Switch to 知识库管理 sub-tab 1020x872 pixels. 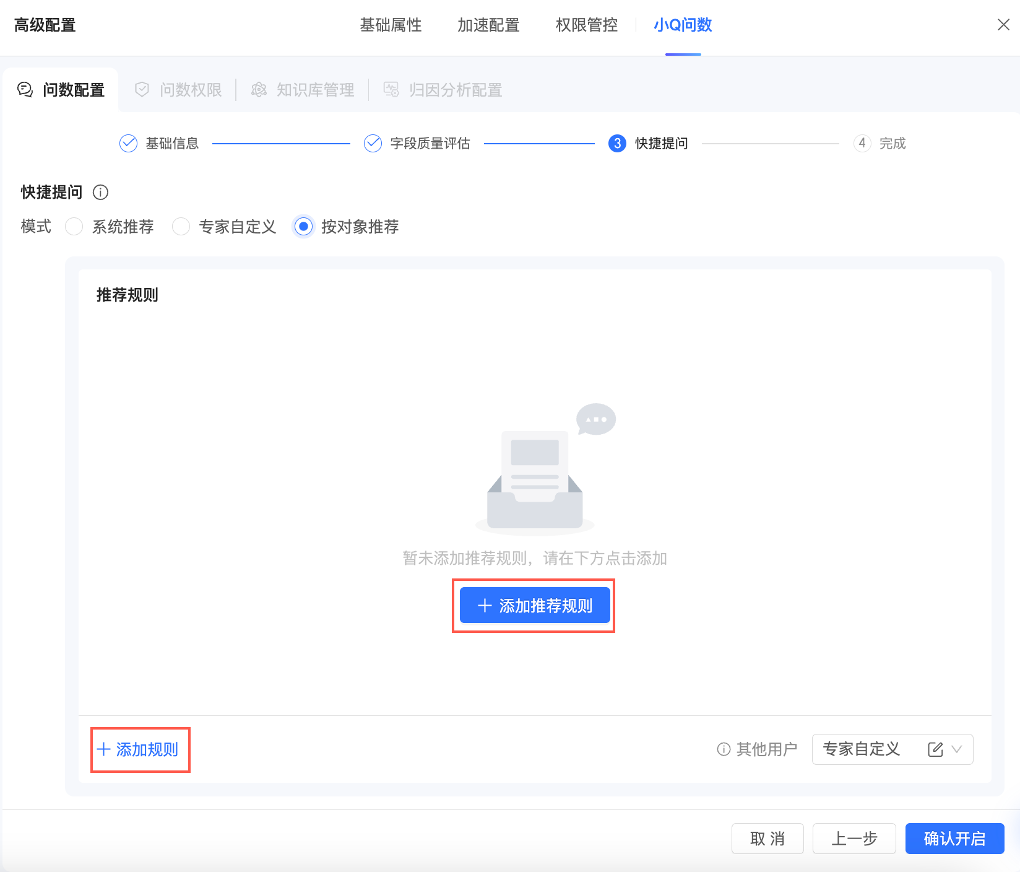303,90
